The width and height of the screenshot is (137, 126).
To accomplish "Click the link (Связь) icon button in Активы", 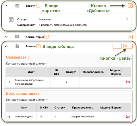I will pyautogui.click(x=126, y=46).
